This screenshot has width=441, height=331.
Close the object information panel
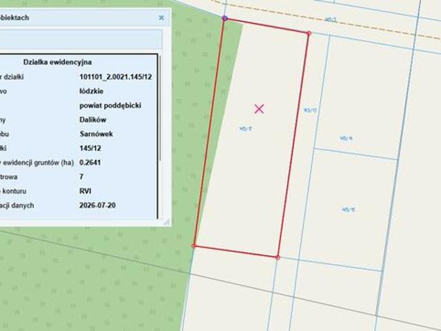(161, 18)
